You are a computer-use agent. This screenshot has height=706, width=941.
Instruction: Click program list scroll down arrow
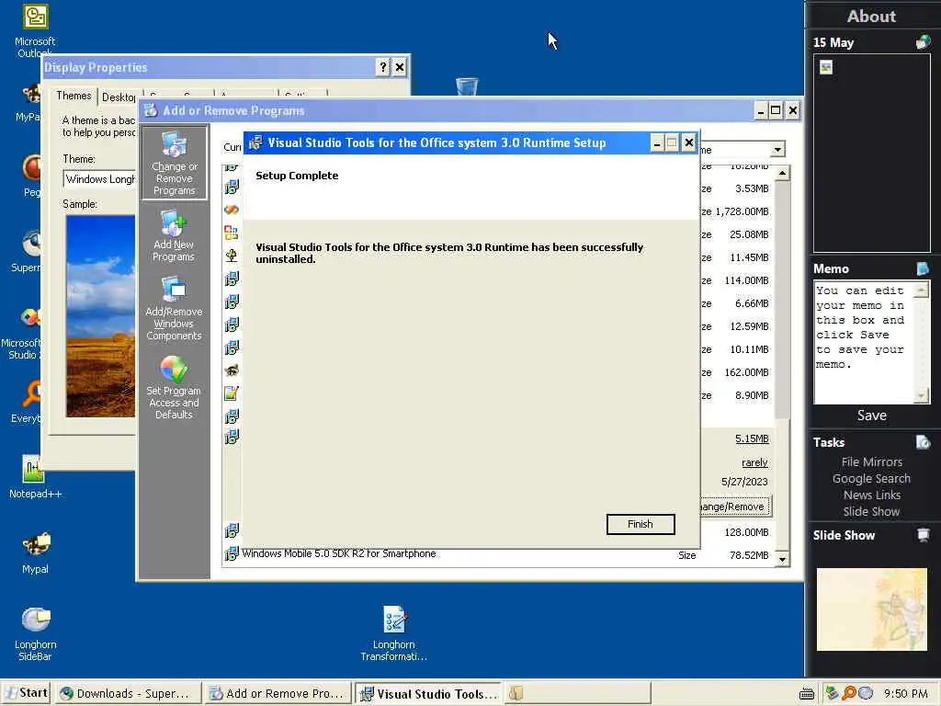783,559
